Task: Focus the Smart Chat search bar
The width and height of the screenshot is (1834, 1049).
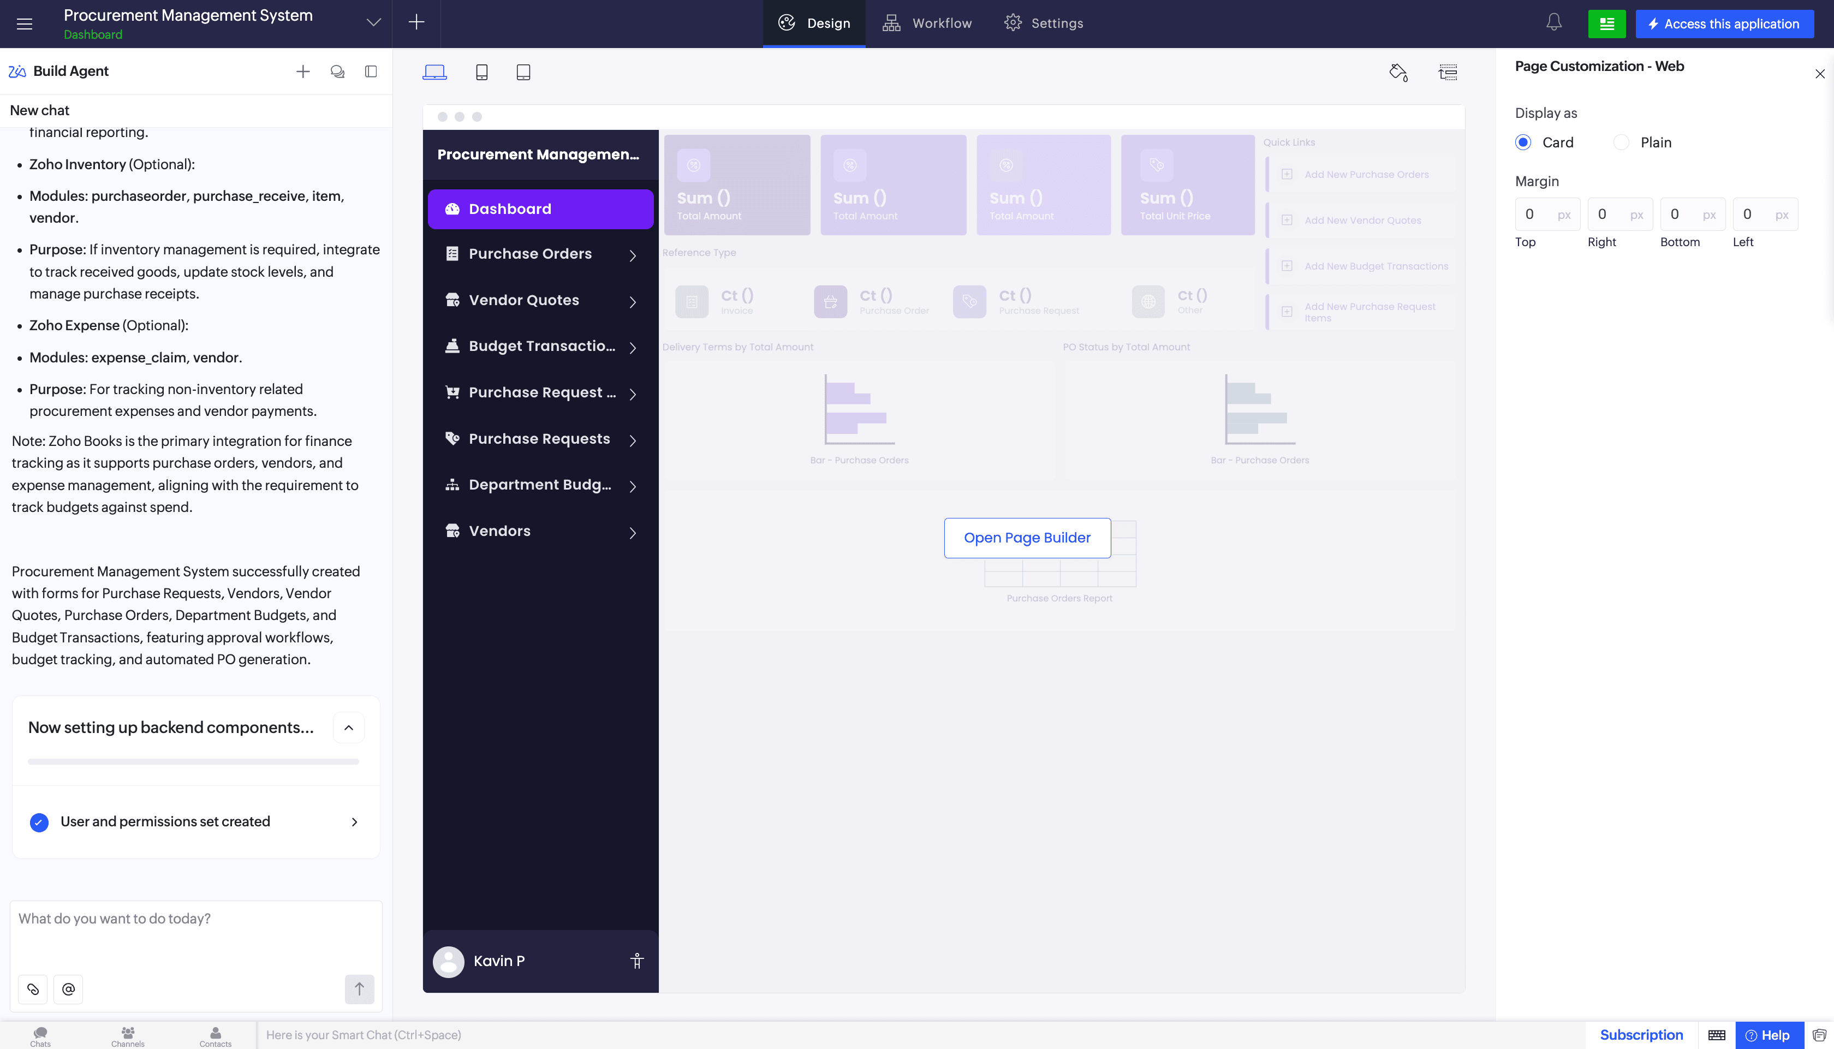Action: point(922,1035)
